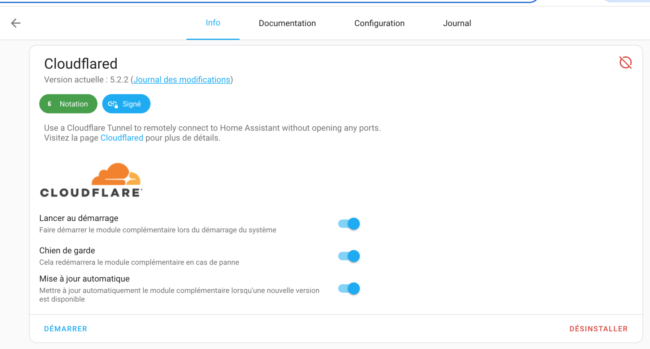Screen dimensions: 650x349
Task: Disable the Chien de garde toggle
Action: [x=349, y=256]
